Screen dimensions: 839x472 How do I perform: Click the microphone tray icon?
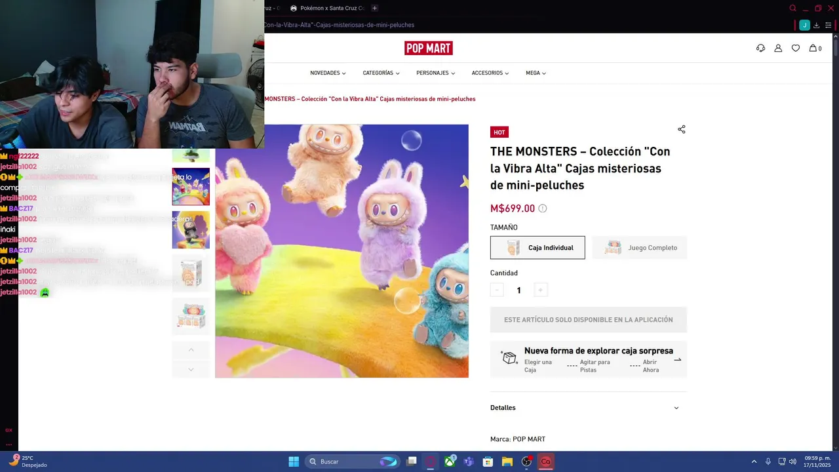click(x=768, y=462)
